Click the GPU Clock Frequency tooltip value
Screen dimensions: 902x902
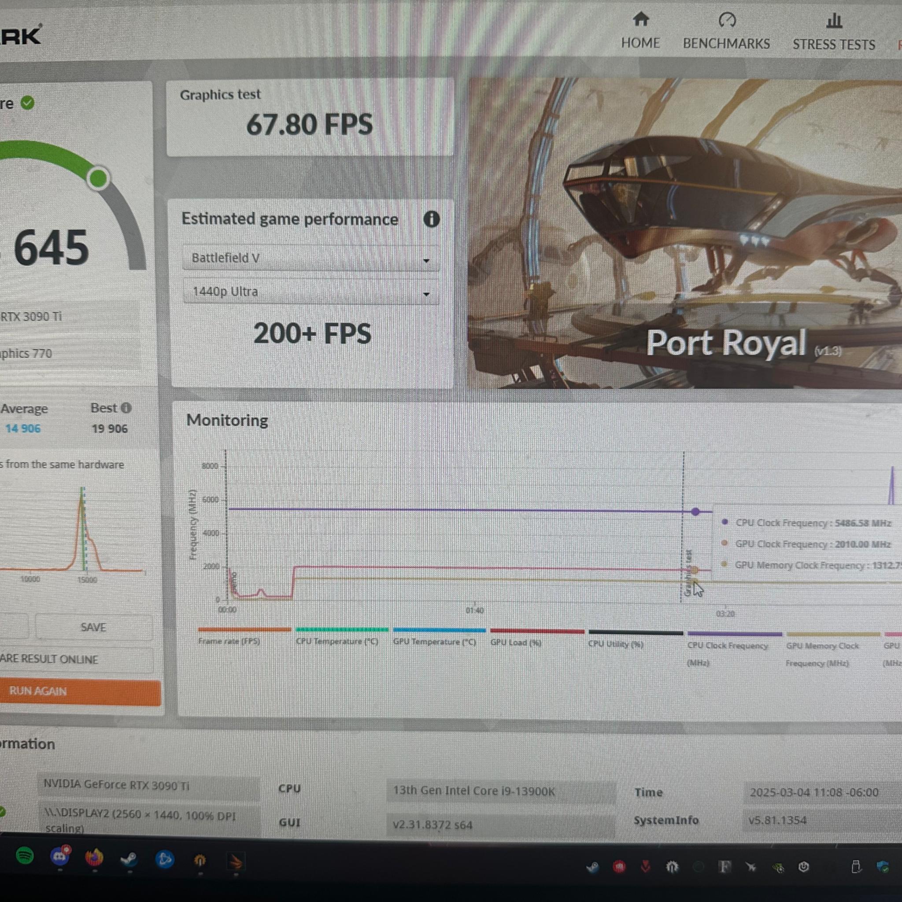[x=862, y=544]
